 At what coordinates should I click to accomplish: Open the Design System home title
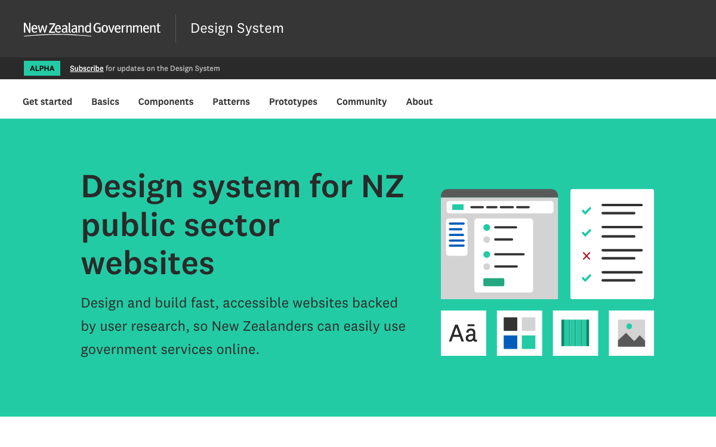[237, 29]
